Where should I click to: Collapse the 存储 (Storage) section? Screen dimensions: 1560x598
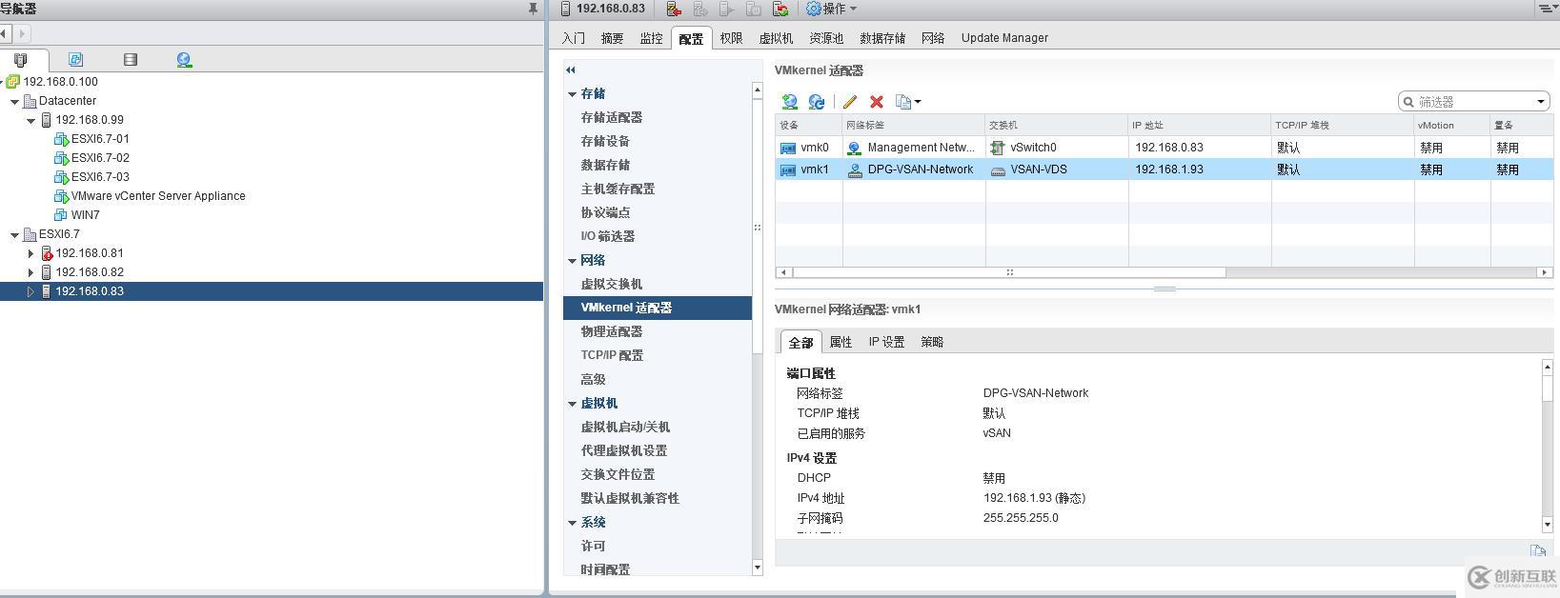572,93
